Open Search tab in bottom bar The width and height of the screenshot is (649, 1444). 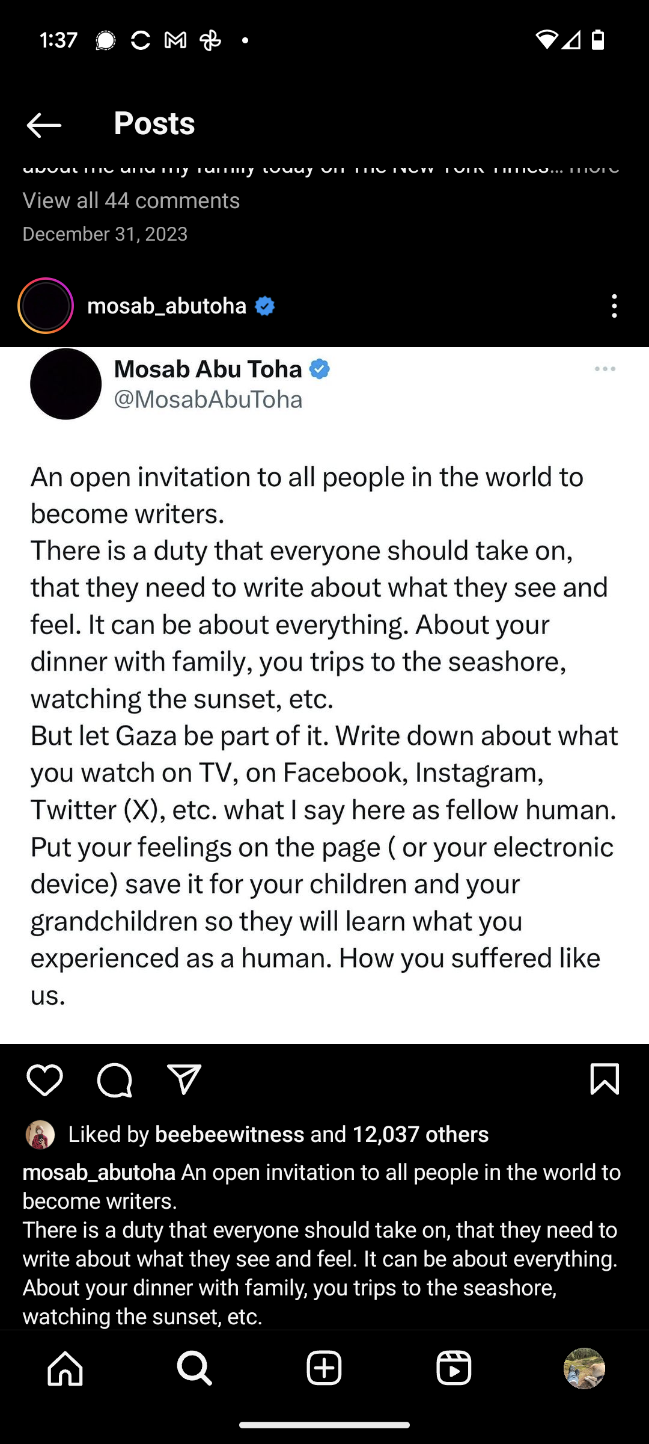[x=195, y=1368]
